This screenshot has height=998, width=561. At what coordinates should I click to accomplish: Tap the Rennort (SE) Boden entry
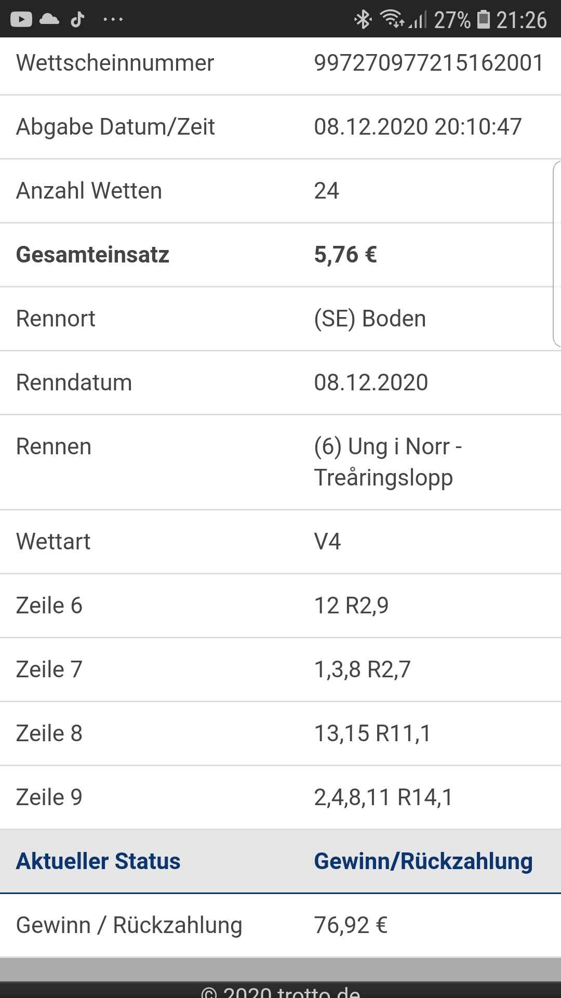(x=370, y=319)
